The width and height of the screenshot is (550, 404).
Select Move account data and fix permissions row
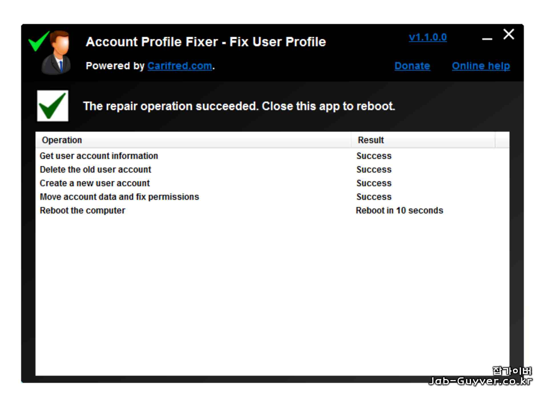[x=120, y=197]
